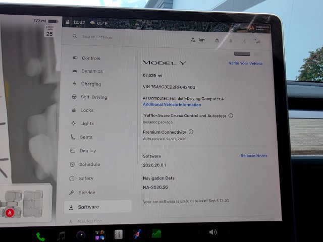Open the Self-Driving settings menu
Image resolution: width=323 pixels, height=242 pixels.
(89, 97)
